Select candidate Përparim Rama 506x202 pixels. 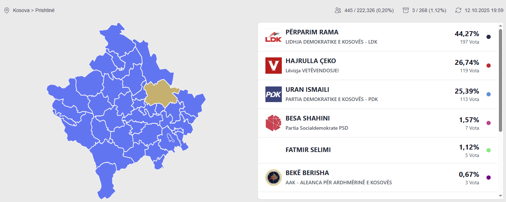point(312,32)
